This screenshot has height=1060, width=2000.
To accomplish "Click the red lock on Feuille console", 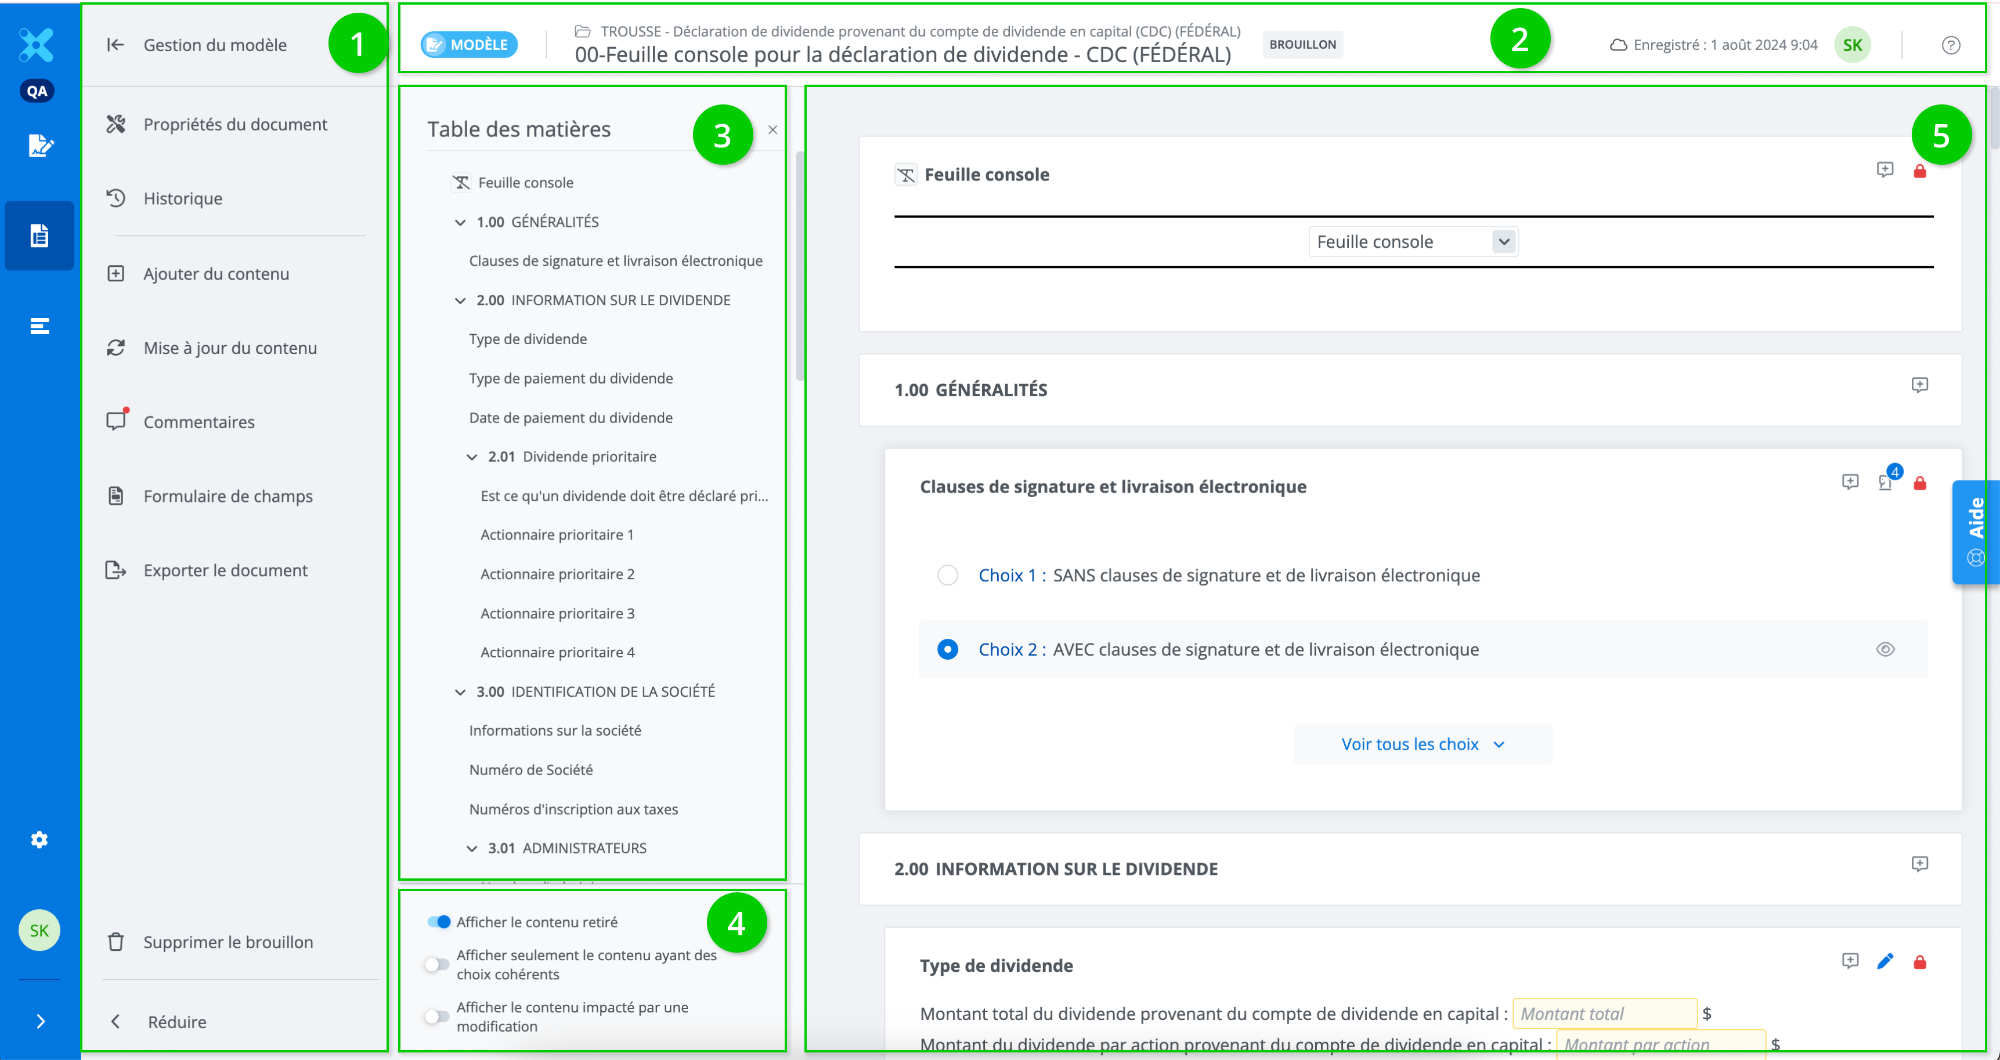I will 1919,172.
